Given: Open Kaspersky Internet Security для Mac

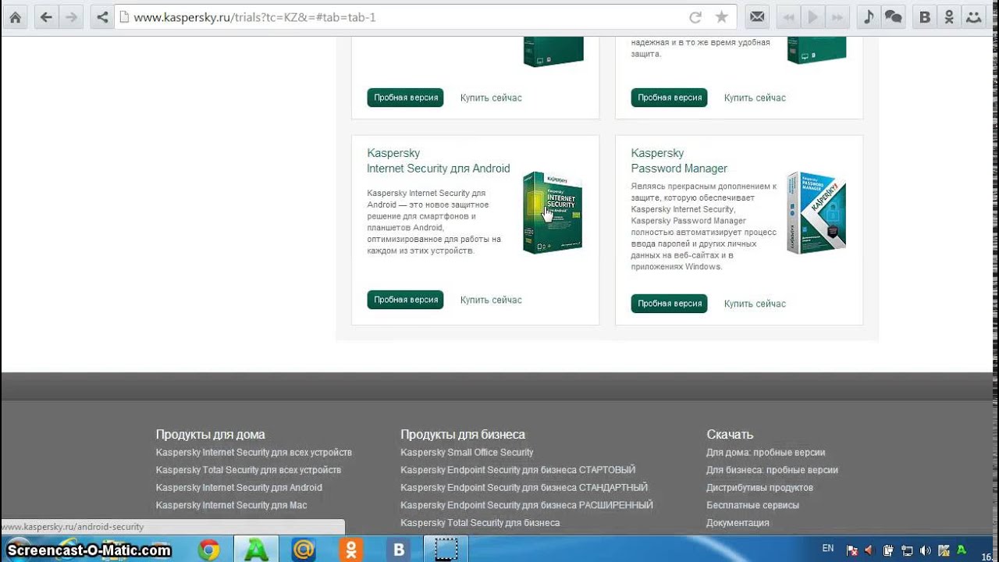Looking at the screenshot, I should [x=231, y=505].
